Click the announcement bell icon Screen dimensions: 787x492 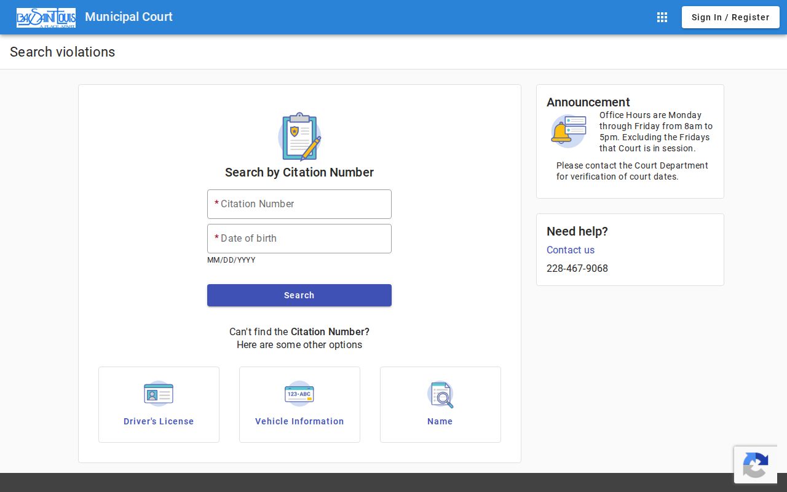[568, 131]
